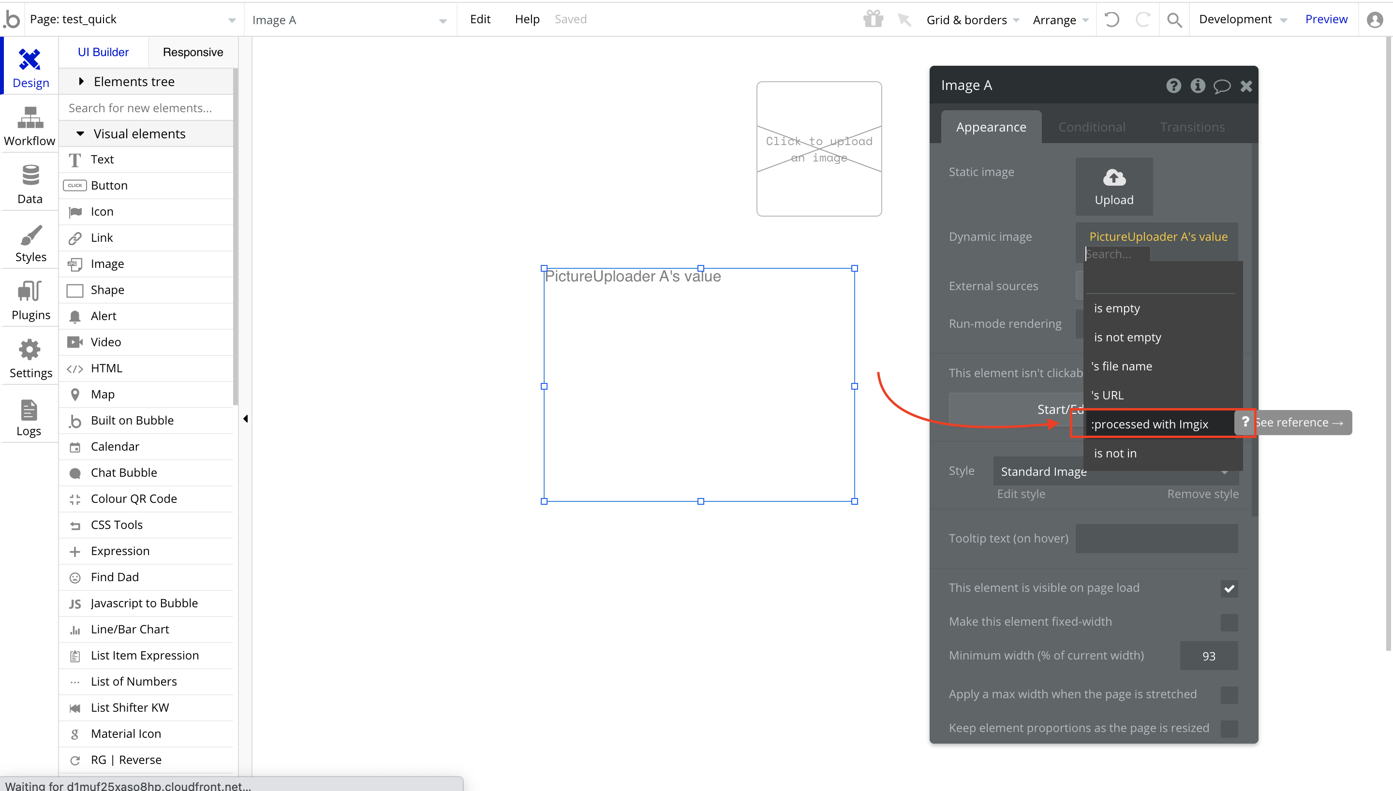Click 'Edit style' link
1393x791 pixels.
[x=1021, y=494]
